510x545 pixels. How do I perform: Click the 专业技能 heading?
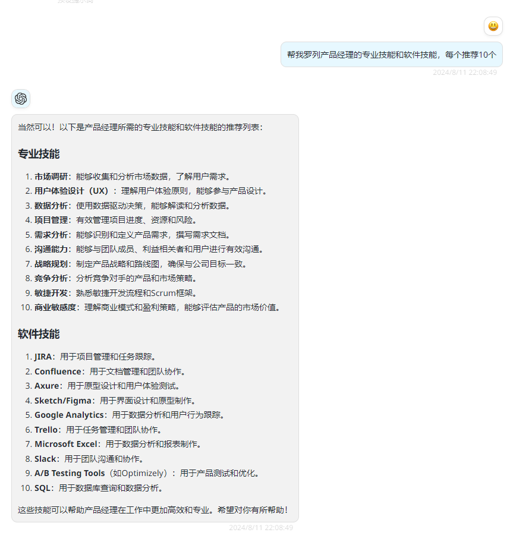[39, 154]
